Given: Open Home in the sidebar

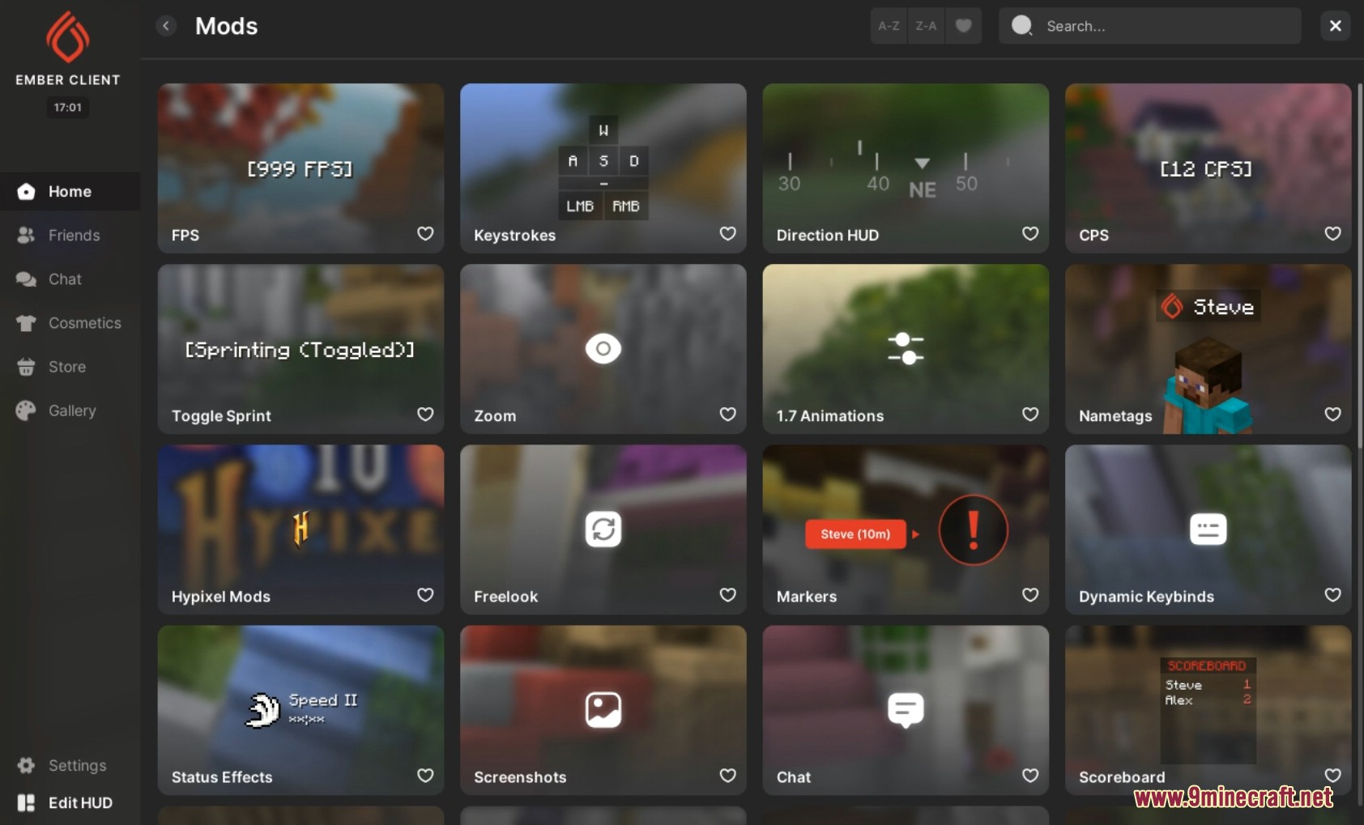Looking at the screenshot, I should pyautogui.click(x=70, y=192).
